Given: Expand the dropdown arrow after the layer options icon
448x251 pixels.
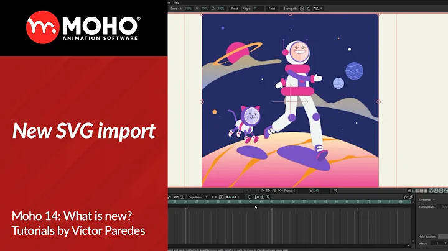Looking at the screenshot, I should (321, 9).
